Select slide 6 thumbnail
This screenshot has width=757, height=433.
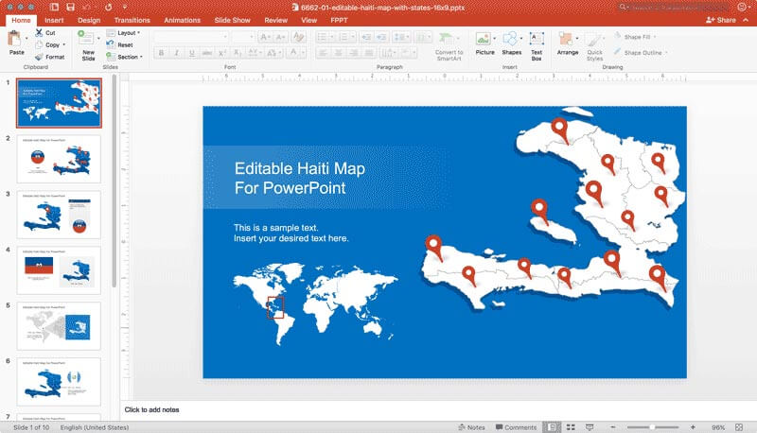click(59, 382)
